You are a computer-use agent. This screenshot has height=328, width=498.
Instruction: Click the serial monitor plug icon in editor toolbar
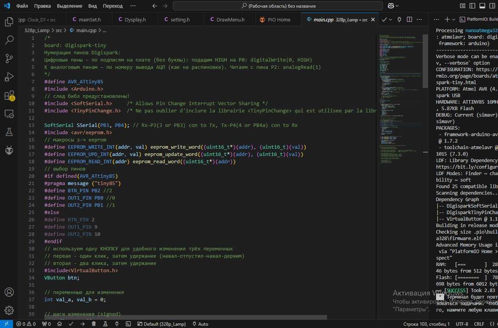click(x=399, y=19)
